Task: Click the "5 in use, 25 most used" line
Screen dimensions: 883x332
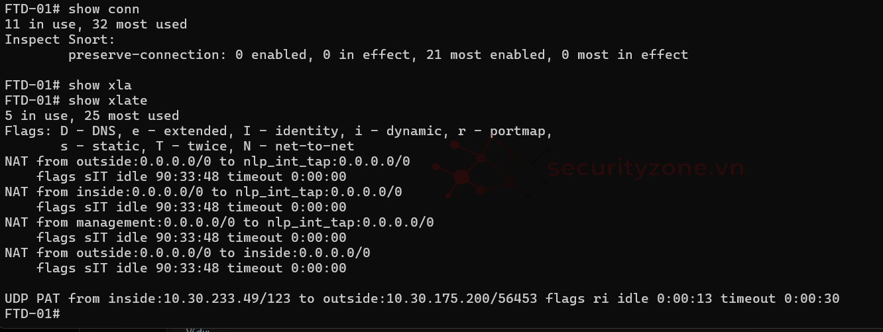Action: [x=91, y=116]
